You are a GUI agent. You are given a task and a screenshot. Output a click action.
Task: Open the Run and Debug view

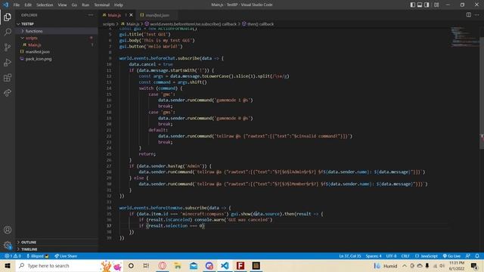[x=8, y=62]
